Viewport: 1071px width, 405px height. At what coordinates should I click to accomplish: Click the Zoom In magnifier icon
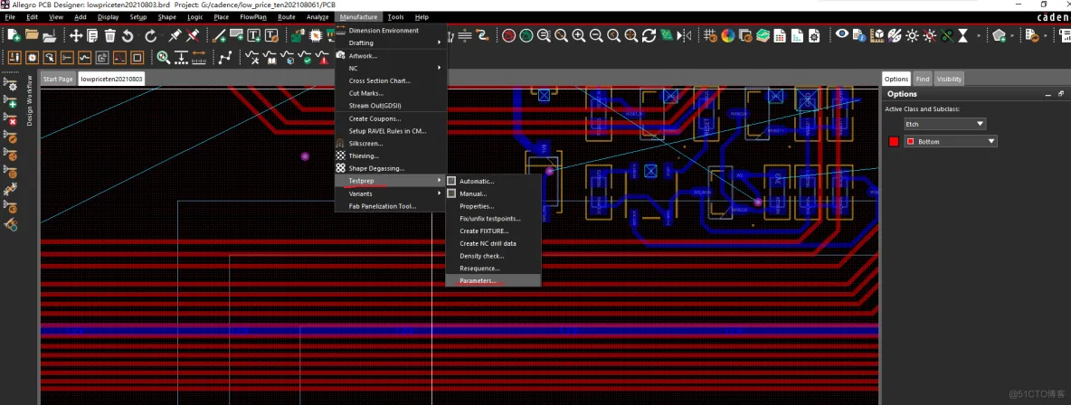coord(579,35)
